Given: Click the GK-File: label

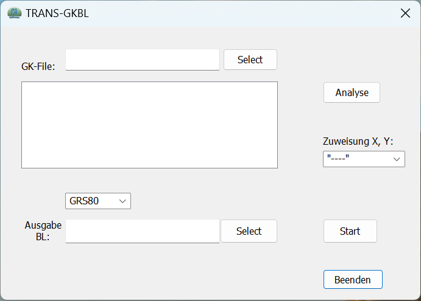Looking at the screenshot, I should coord(38,66).
